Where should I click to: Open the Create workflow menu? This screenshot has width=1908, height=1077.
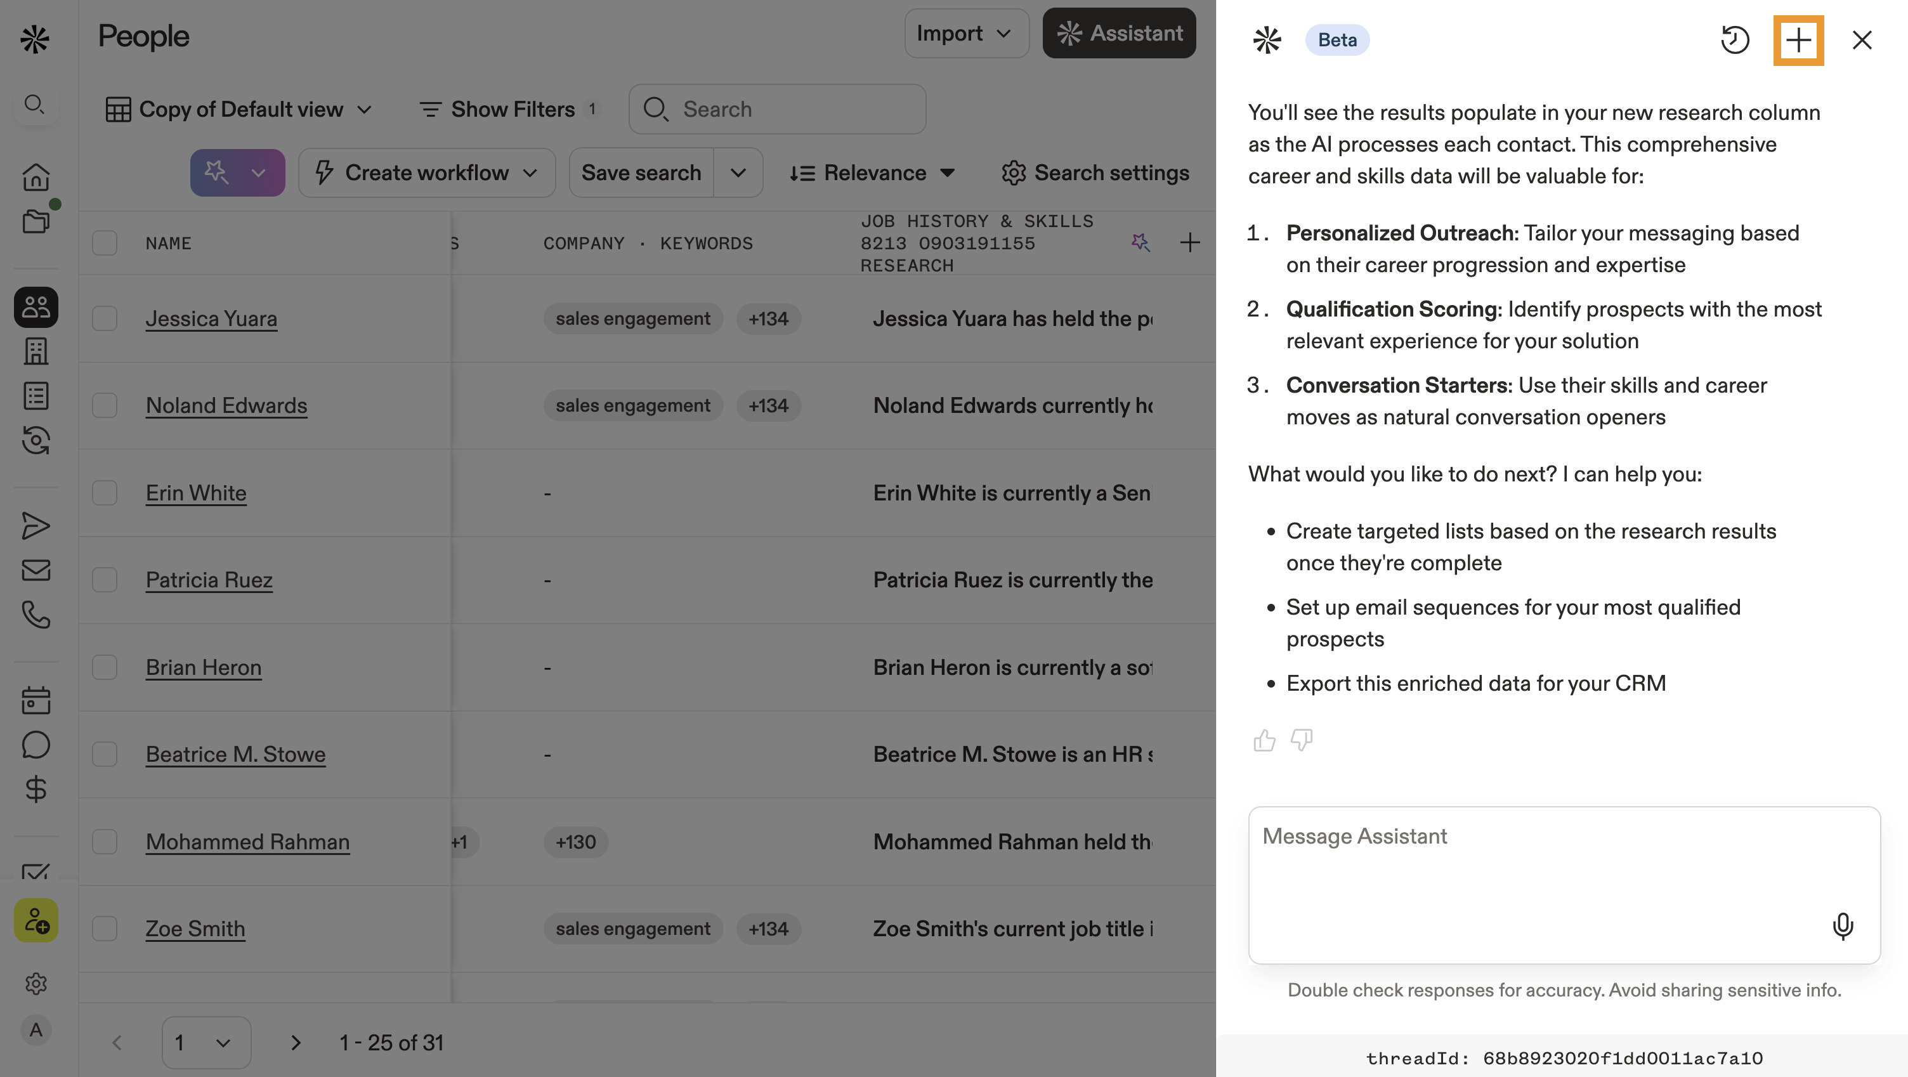tap(427, 173)
